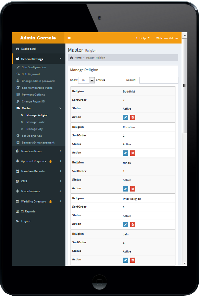The image size is (199, 296).
Task: Delete the Christian religion entry
Action: coord(133,153)
